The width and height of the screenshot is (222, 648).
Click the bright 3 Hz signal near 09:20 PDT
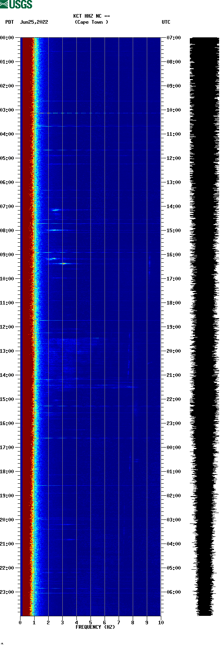tap(64, 264)
